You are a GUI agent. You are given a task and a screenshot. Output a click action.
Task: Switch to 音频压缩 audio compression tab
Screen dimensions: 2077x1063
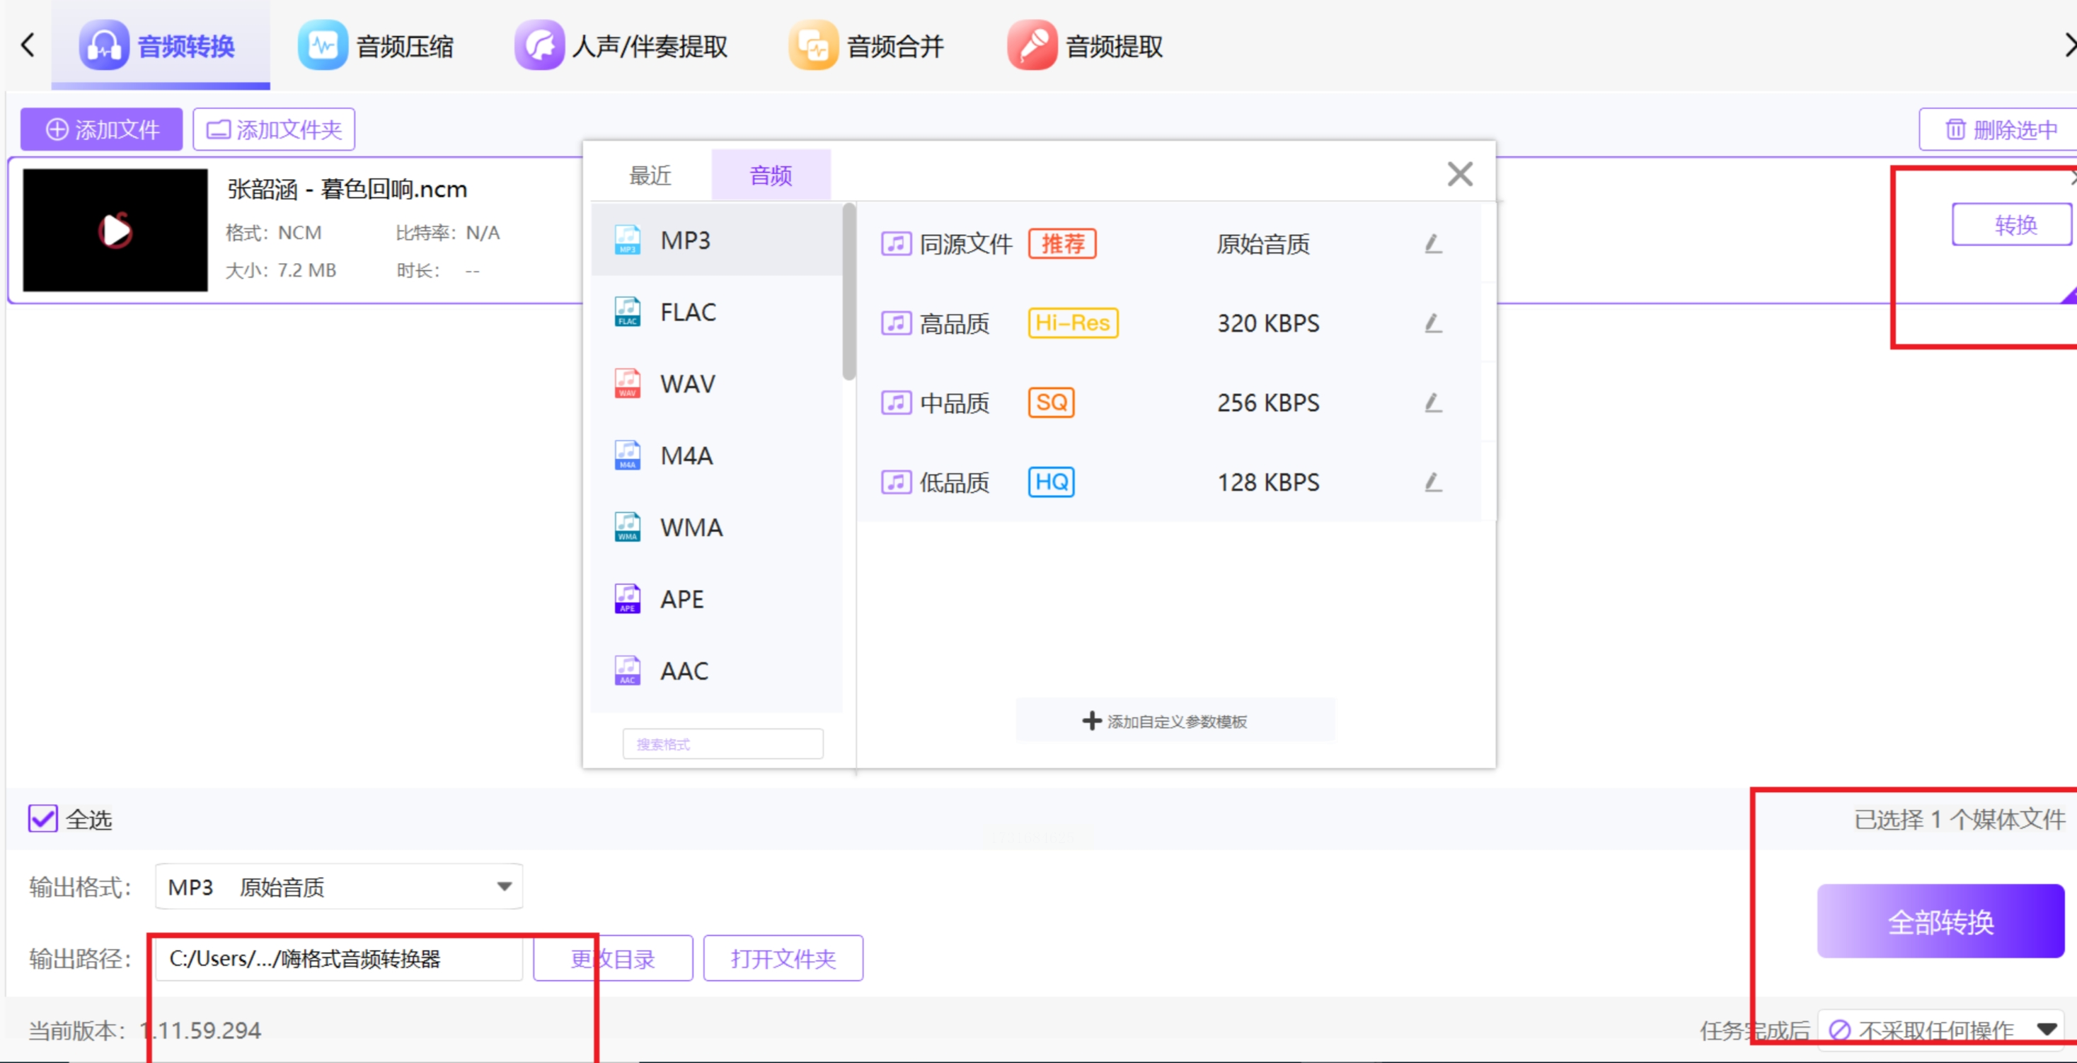tap(376, 46)
